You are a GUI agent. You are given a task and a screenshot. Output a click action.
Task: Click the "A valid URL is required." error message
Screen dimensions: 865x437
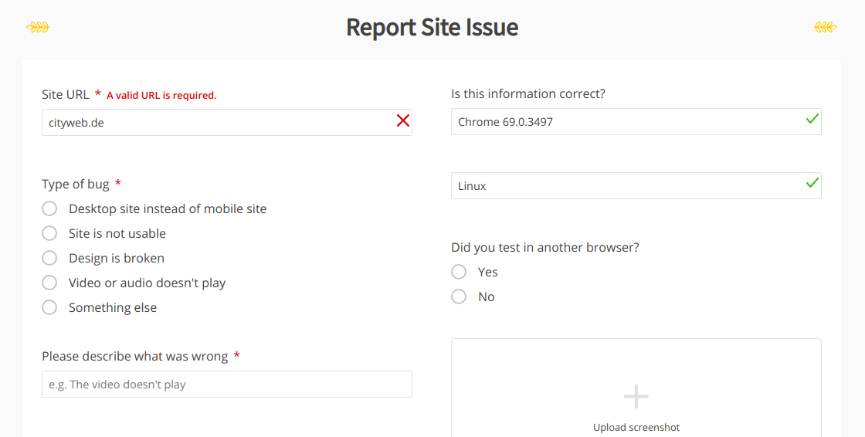pyautogui.click(x=161, y=96)
